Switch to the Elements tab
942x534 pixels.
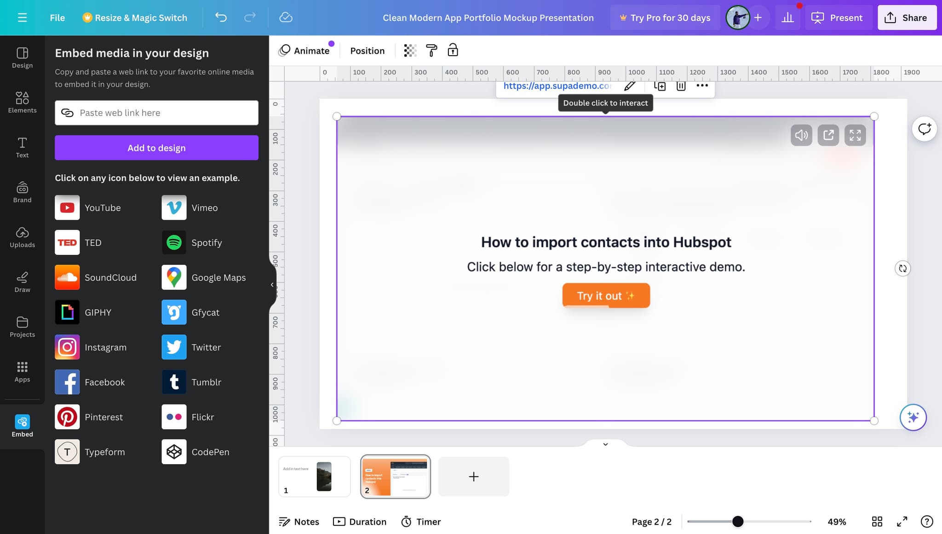pos(22,102)
